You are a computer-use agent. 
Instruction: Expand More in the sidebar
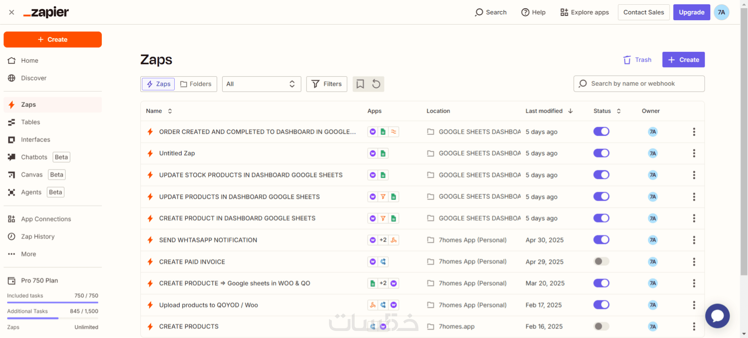tap(53, 254)
